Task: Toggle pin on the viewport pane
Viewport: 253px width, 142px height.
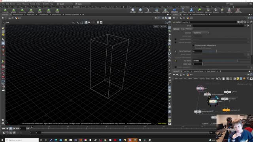Action: [x=156, y=18]
